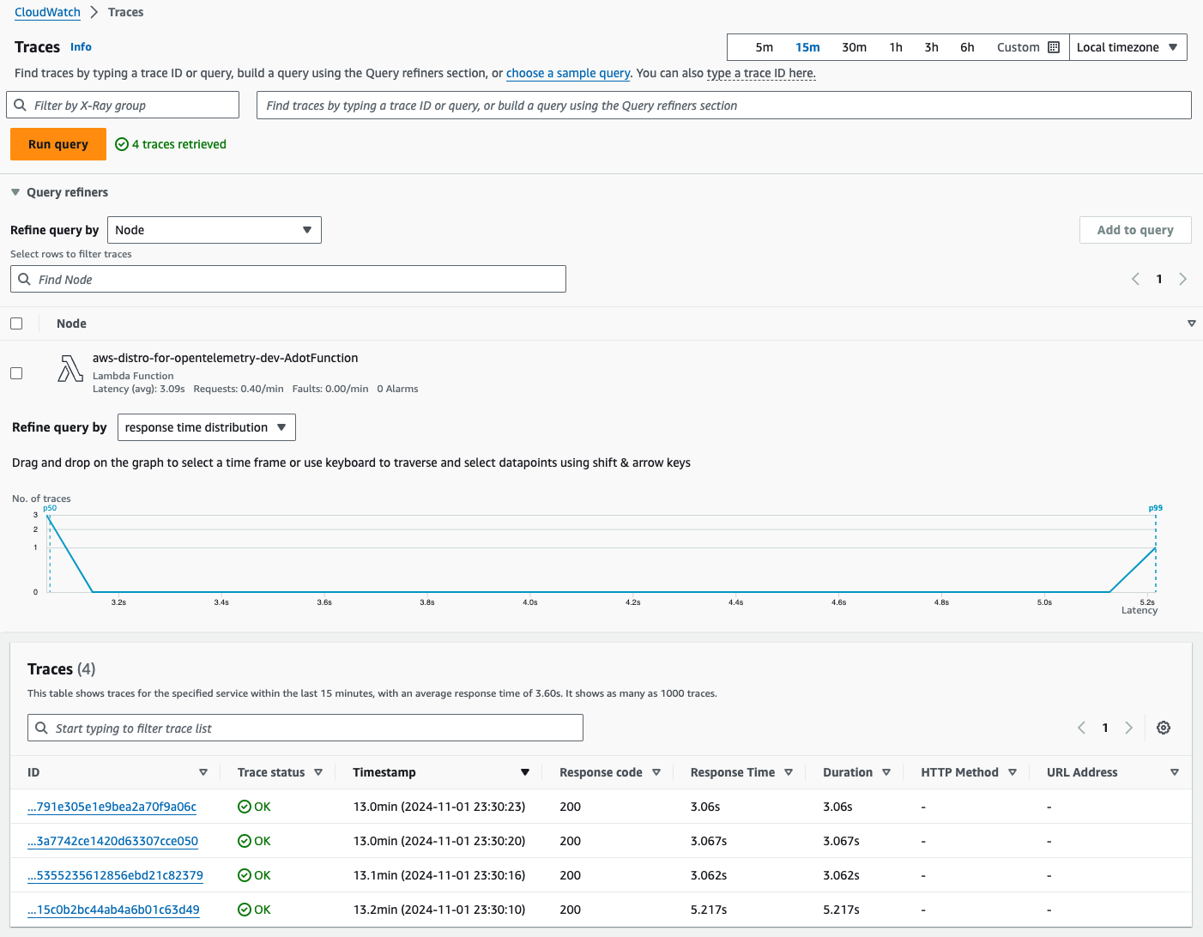The width and height of the screenshot is (1203, 937).
Task: Sort traces by HTTP Method arrow
Action: tap(1013, 772)
